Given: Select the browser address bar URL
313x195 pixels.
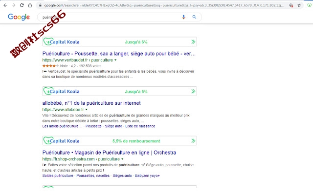Looking at the screenshot, I should click(164, 5).
